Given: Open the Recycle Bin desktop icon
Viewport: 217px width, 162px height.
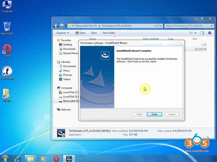Looking at the screenshot, I should [7, 29].
